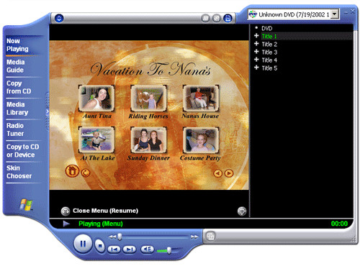Select the DVD root entry in playlist

pos(267,28)
